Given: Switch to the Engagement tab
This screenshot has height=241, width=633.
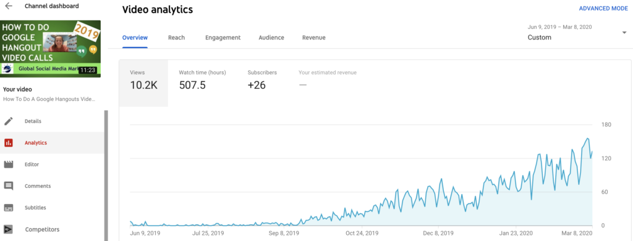Looking at the screenshot, I should [x=223, y=38].
